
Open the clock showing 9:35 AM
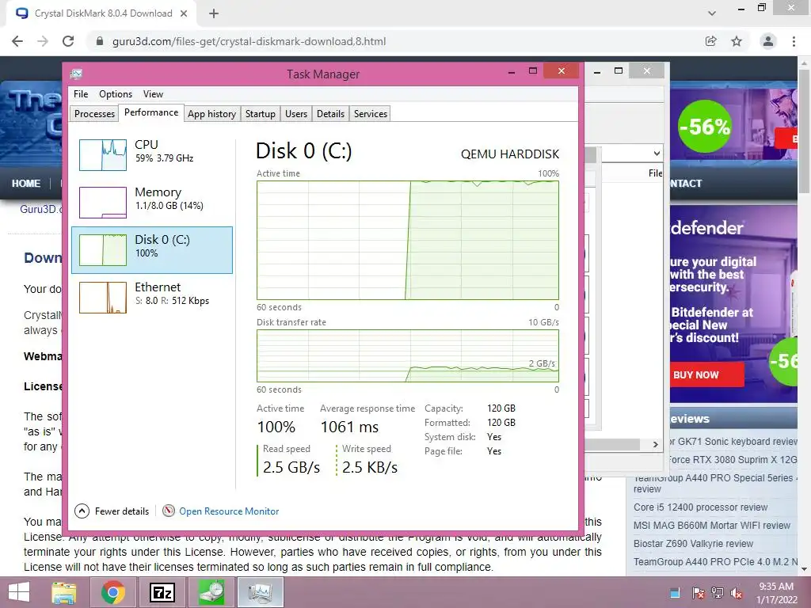coord(776,592)
